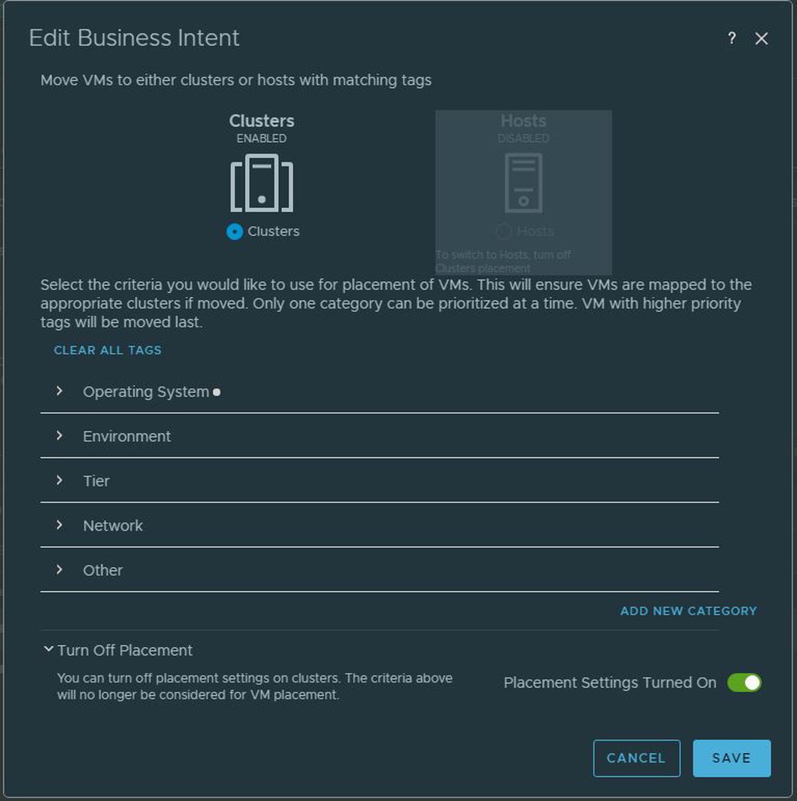
Task: Open the Network category row label
Action: [x=113, y=525]
